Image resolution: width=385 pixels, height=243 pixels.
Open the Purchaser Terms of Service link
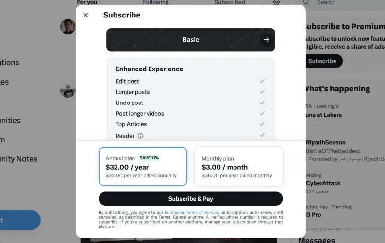pyautogui.click(x=192, y=212)
